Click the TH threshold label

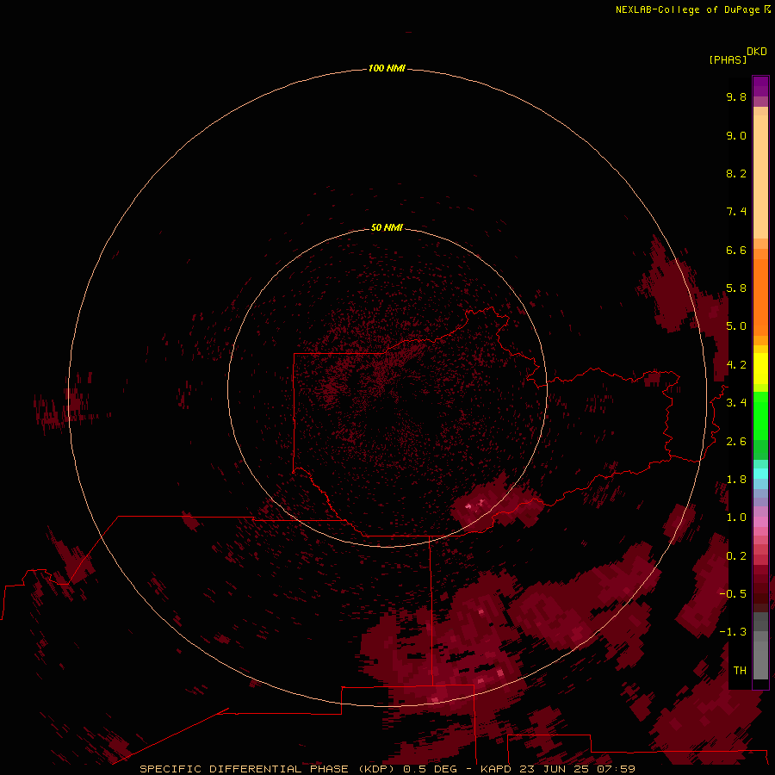740,671
